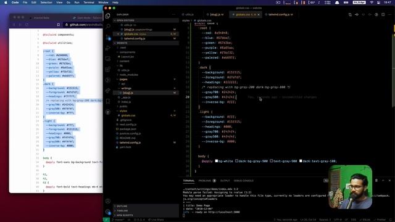Click the dark:bg-gray-900 color swatch

[x=236, y=161]
